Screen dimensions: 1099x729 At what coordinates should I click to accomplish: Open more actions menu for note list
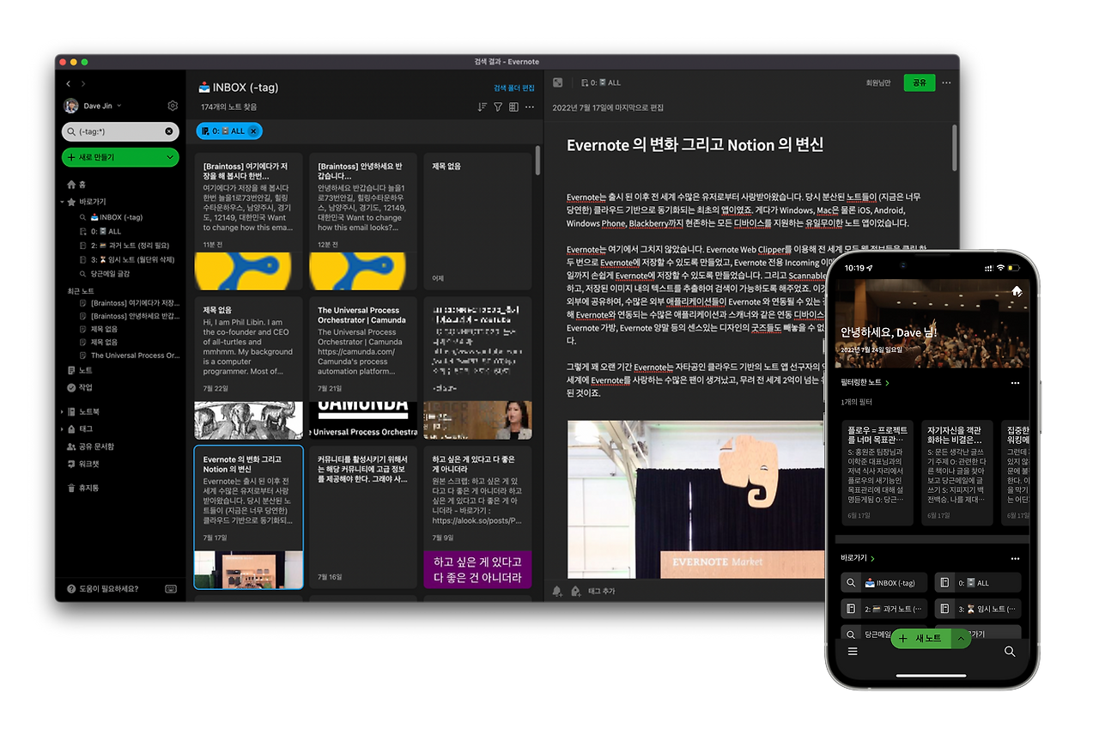[x=530, y=106]
